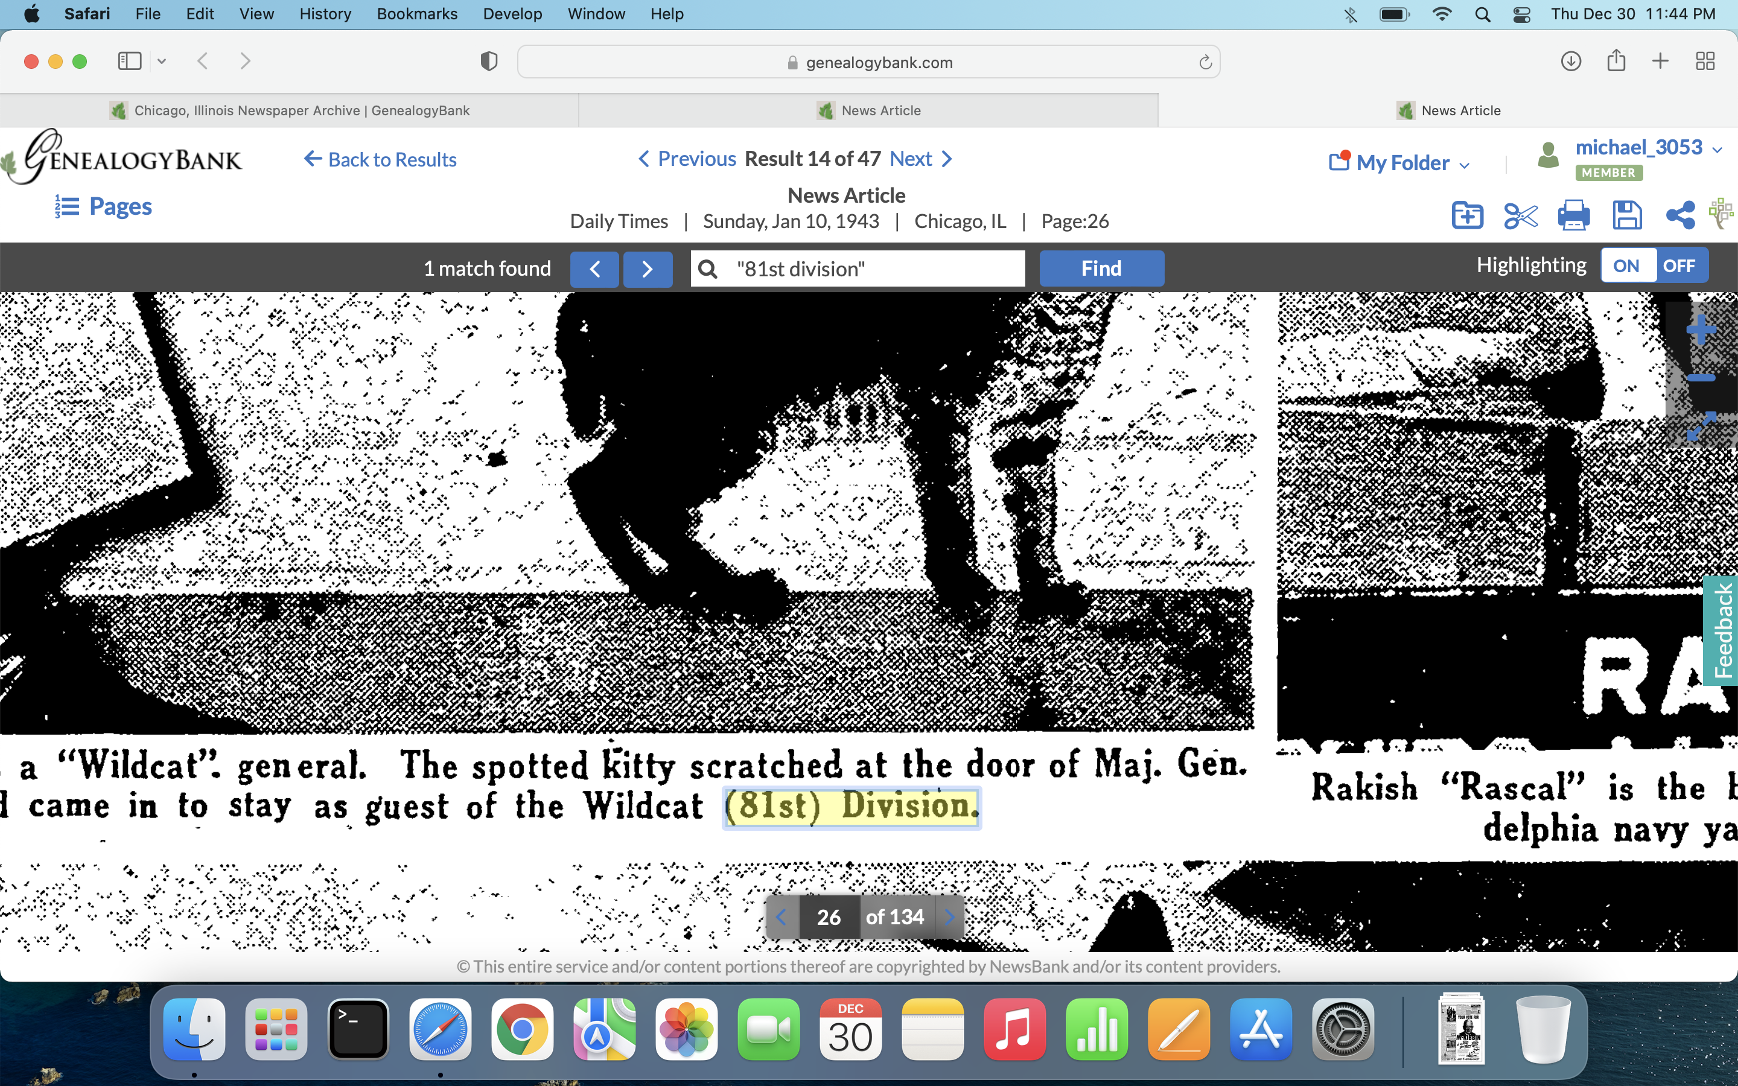Open the Bookmarks menu
This screenshot has height=1086, width=1738.
click(x=416, y=14)
